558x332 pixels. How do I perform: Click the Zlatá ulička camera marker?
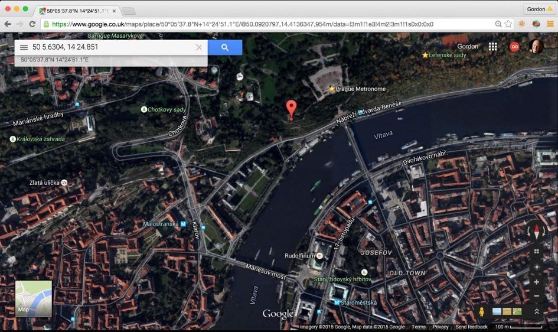coord(64,183)
